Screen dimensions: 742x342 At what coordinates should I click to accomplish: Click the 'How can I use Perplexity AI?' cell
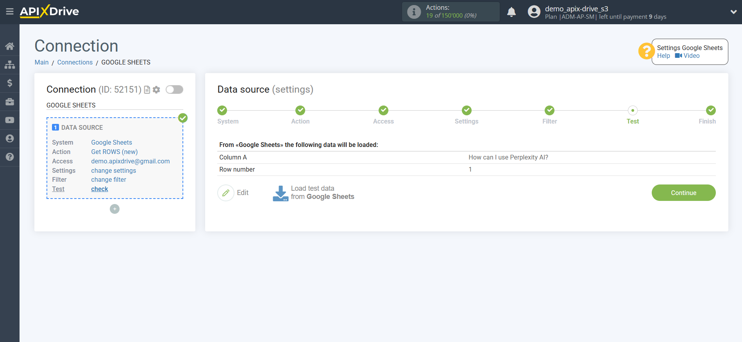508,157
